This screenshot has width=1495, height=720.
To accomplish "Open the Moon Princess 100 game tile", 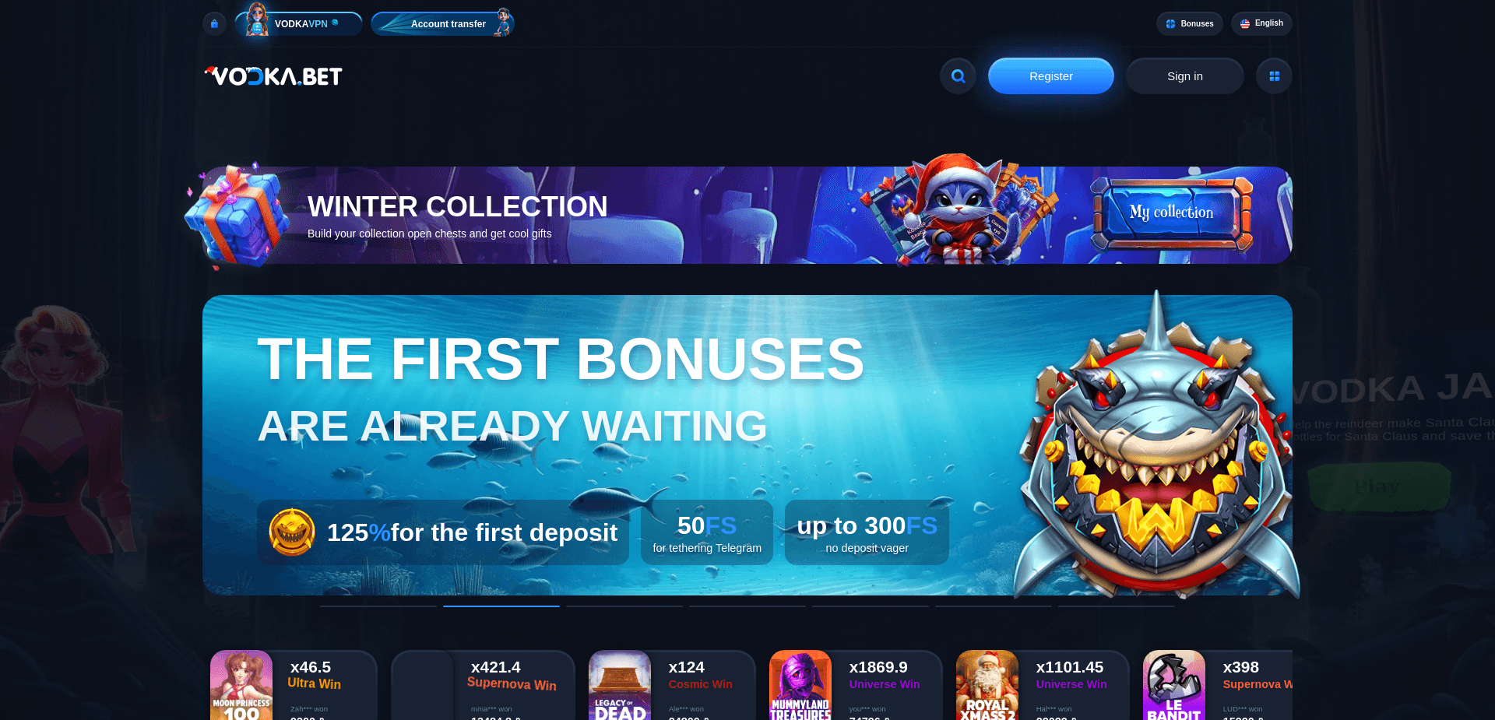I will (x=241, y=685).
